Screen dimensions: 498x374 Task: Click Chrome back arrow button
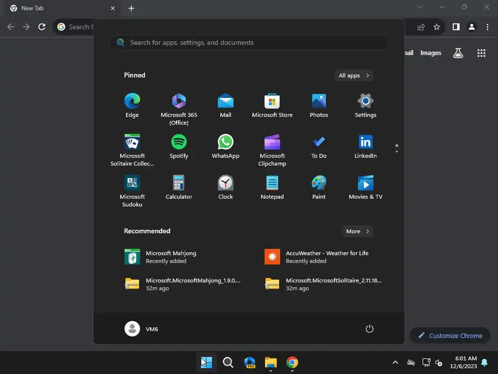point(11,27)
